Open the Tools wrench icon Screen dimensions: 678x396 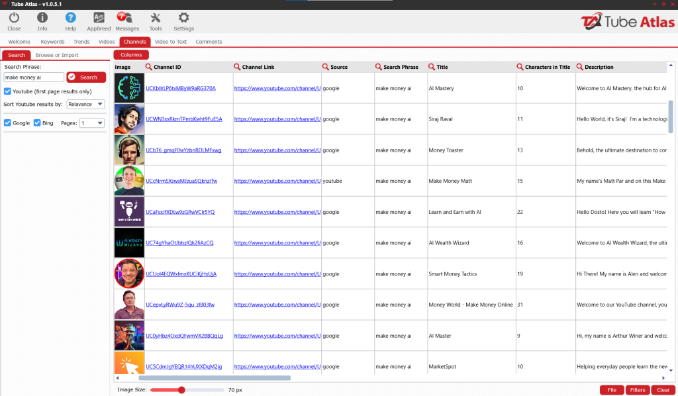point(156,18)
